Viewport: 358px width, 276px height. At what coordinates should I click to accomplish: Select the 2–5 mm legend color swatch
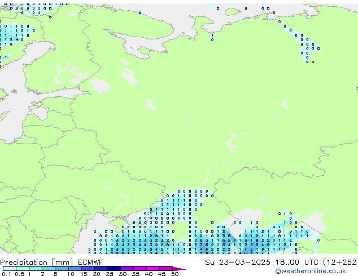pyautogui.click(x=49, y=269)
